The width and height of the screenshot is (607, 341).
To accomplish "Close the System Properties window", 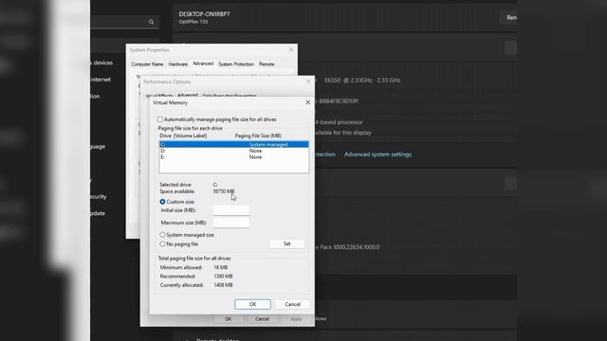I will 291,50.
